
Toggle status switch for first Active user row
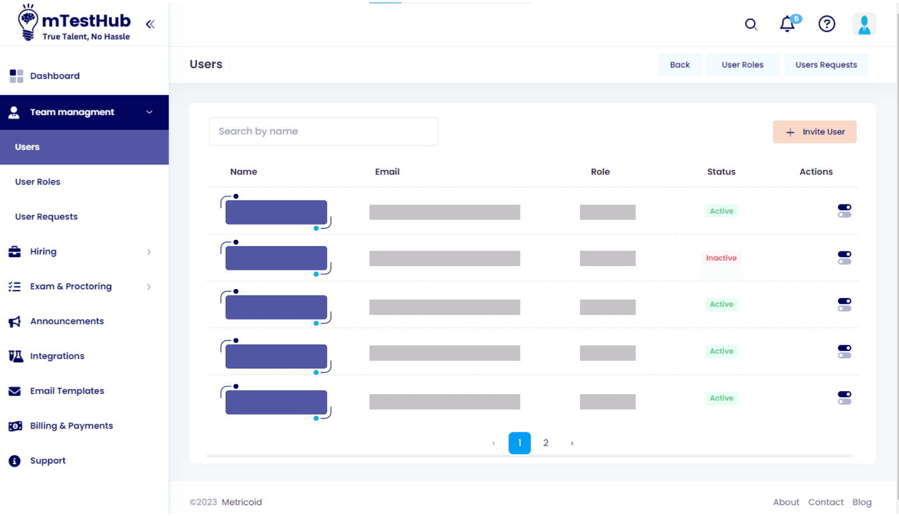[x=844, y=211]
